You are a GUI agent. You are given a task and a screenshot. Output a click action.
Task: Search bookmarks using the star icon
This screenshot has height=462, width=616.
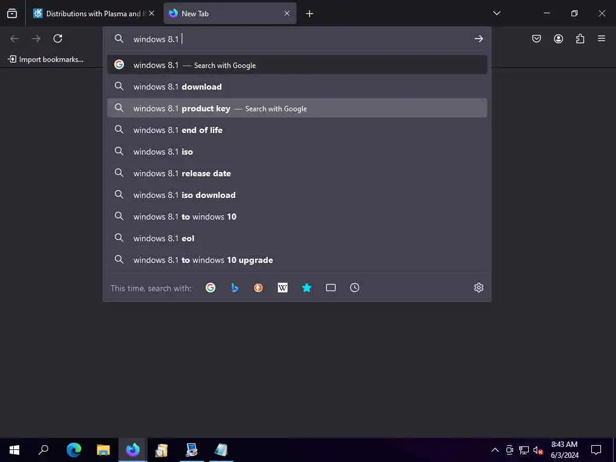pyautogui.click(x=307, y=288)
